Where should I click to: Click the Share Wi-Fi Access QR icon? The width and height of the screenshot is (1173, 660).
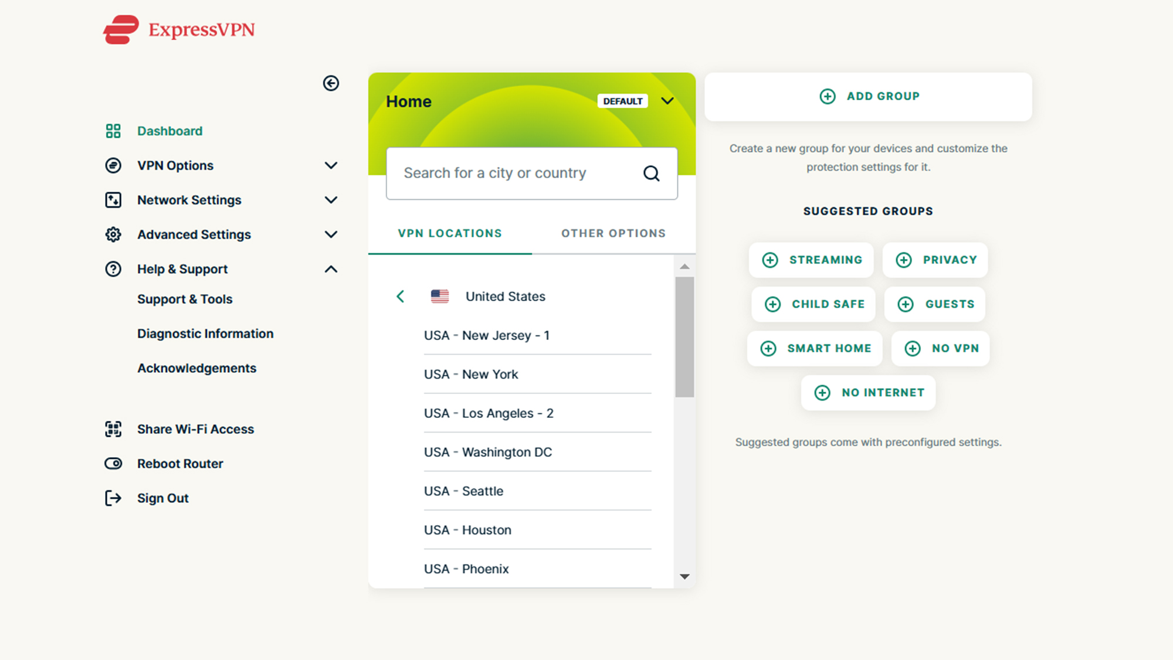click(113, 429)
